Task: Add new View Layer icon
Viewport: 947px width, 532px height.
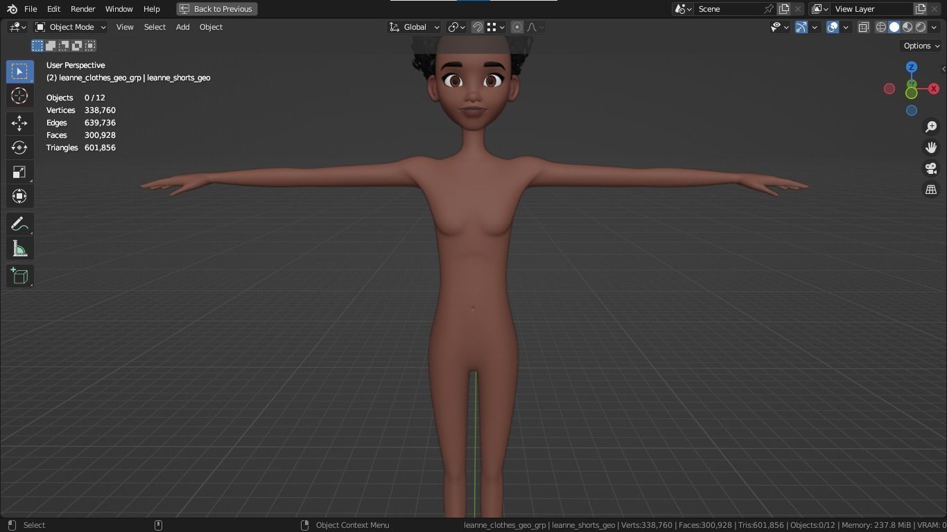Action: [x=921, y=9]
